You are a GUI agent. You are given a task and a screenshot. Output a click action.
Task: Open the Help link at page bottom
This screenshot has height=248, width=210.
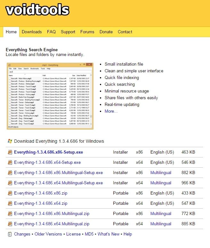point(128,234)
